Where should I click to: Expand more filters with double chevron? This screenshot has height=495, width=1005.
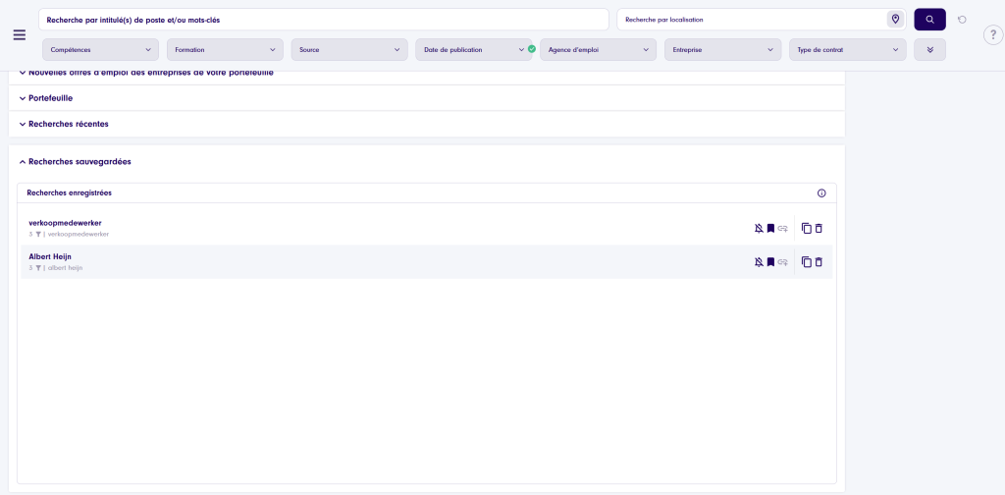pyautogui.click(x=929, y=50)
